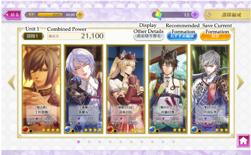The height and width of the screenshot is (155, 251).
Task: Tap red attribute orb on 上杉景勝 card
Action: tap(26, 129)
